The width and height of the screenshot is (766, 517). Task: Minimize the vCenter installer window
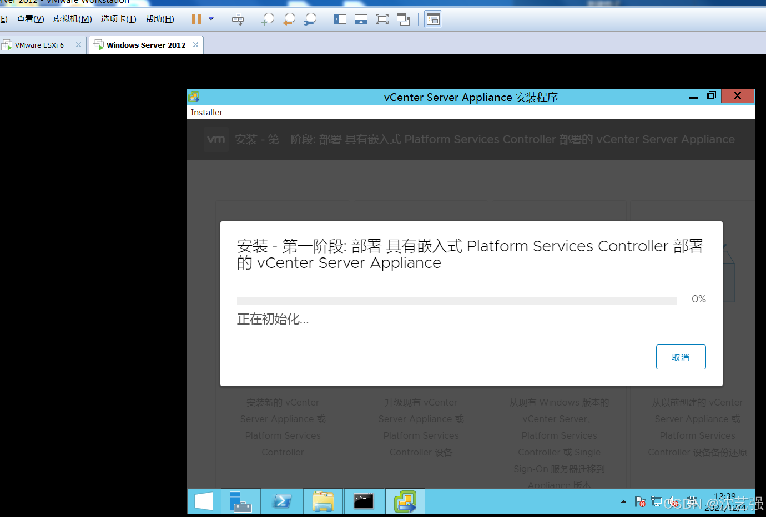(693, 96)
